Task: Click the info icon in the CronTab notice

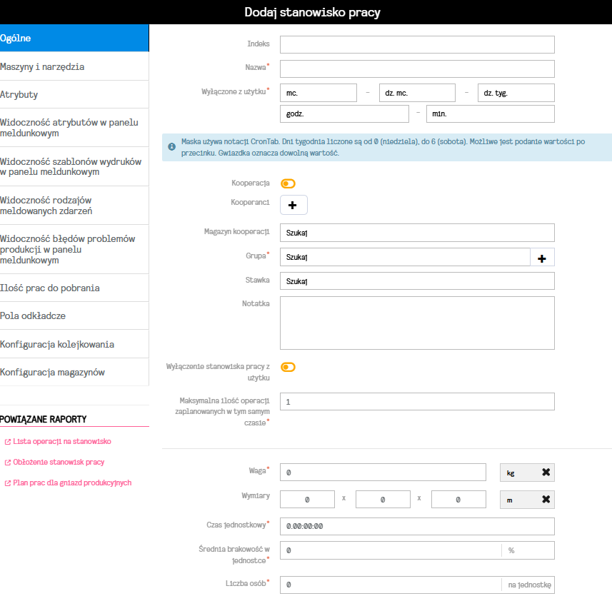Action: pos(171,147)
